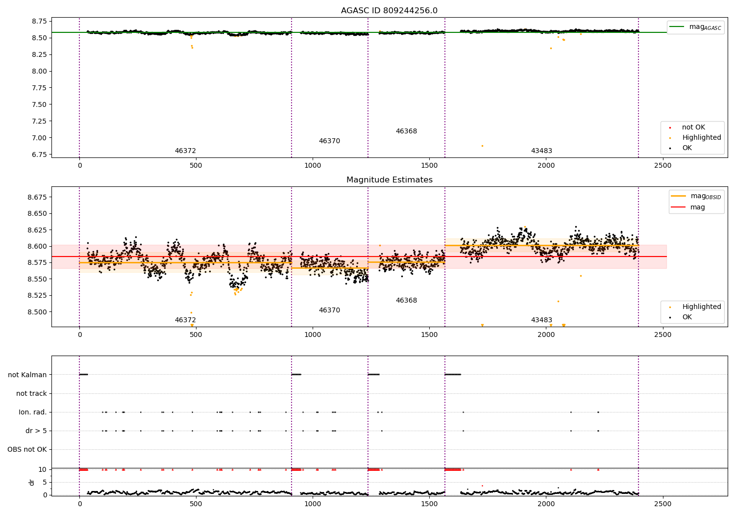
Task: Click the 'OBS not OK' axis label
Action: coord(27,449)
